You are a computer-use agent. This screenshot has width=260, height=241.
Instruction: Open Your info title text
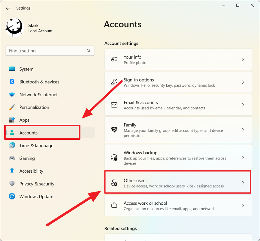tap(132, 57)
